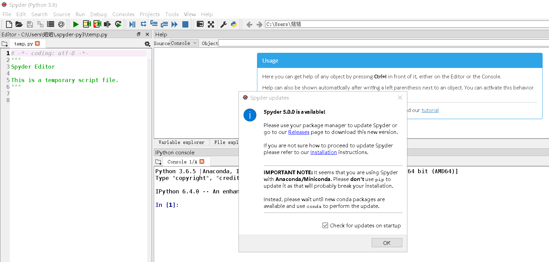Image resolution: width=549 pixels, height=262 pixels.
Task: Undock the Editor pane
Action: click(139, 34)
